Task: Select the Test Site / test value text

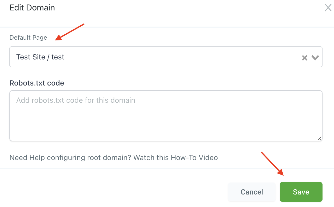Action: [40, 57]
